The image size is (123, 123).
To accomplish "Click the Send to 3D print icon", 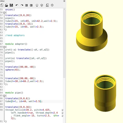I will pos(52,5).
